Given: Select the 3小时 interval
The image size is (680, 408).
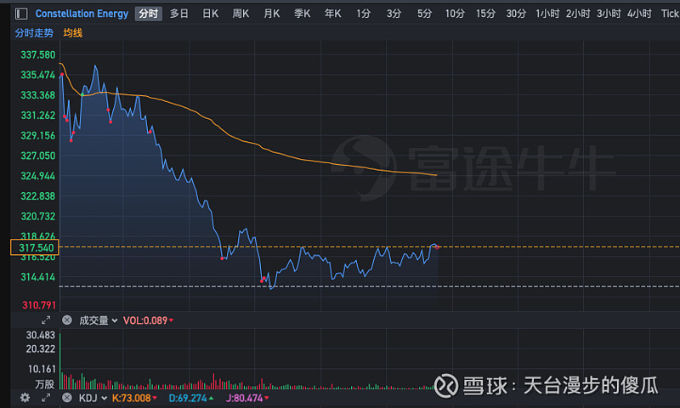Looking at the screenshot, I should (x=609, y=14).
